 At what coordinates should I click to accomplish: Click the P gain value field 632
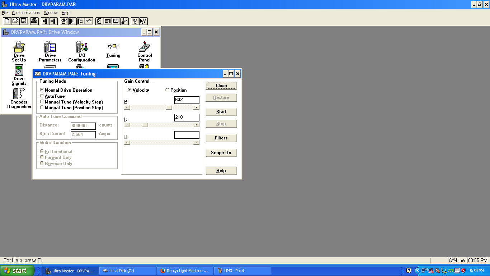(187, 100)
